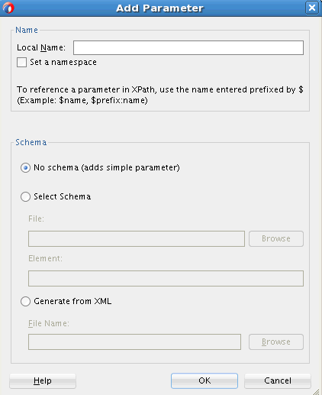Click the Add Parameter title bar text

[x=159, y=8]
